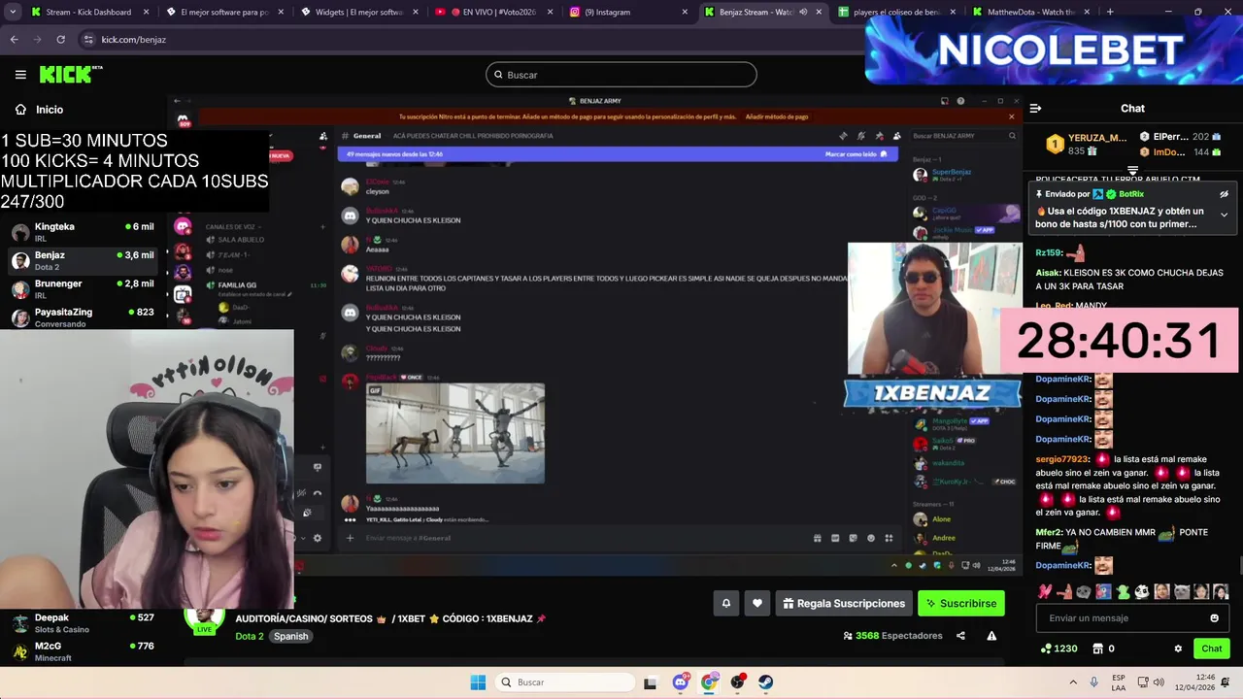1243x699 pixels.
Task: Open the emoji picker in the chat input
Action: (x=1214, y=618)
